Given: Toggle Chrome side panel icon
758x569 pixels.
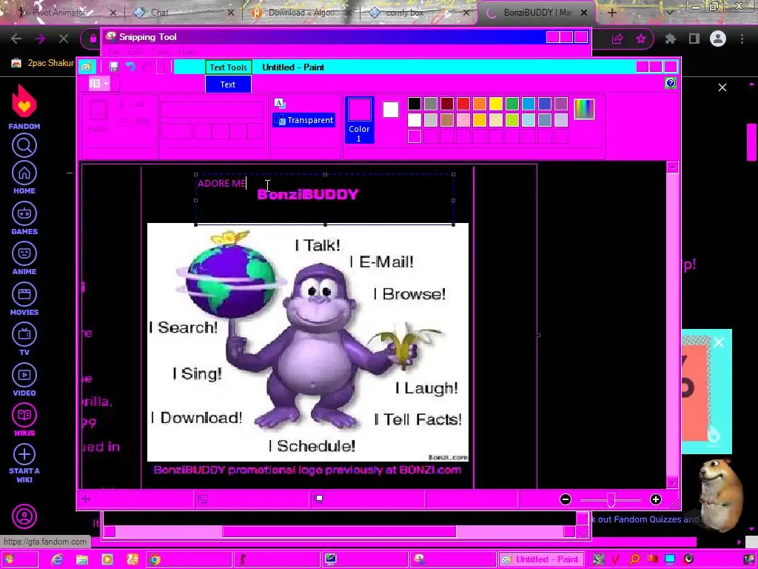Looking at the screenshot, I should [694, 39].
